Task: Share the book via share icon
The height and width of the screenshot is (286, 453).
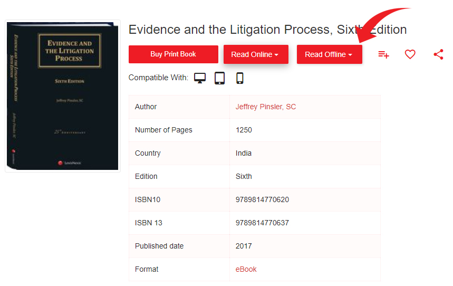Action: [x=438, y=54]
